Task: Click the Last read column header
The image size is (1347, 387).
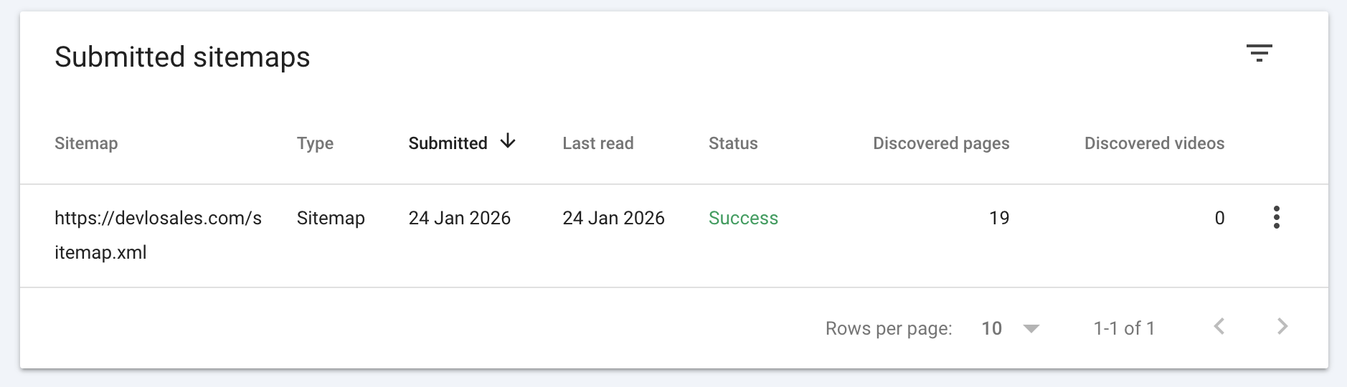Action: pyautogui.click(x=597, y=143)
